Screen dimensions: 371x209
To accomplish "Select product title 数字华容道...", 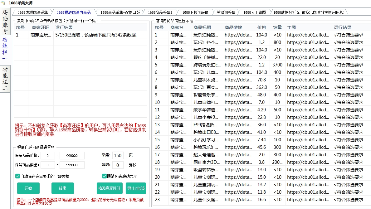I will click(206, 110).
